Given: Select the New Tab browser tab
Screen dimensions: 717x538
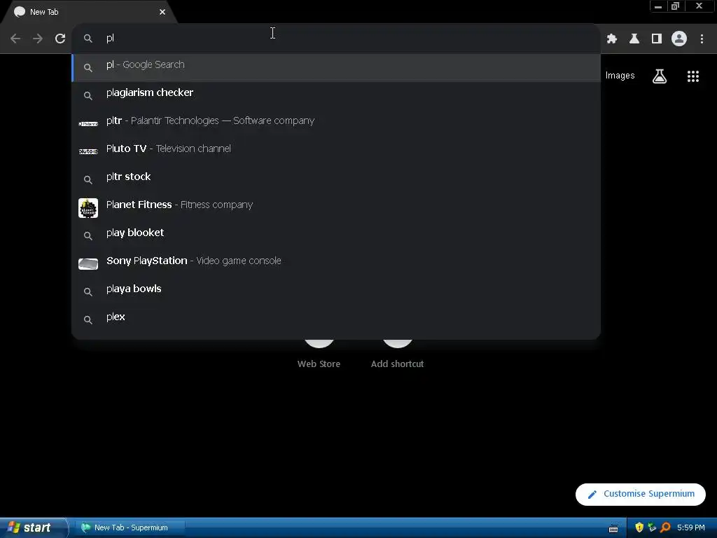Looking at the screenshot, I should click(89, 12).
